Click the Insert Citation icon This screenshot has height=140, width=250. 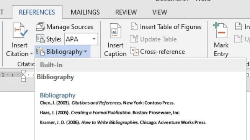20,30
